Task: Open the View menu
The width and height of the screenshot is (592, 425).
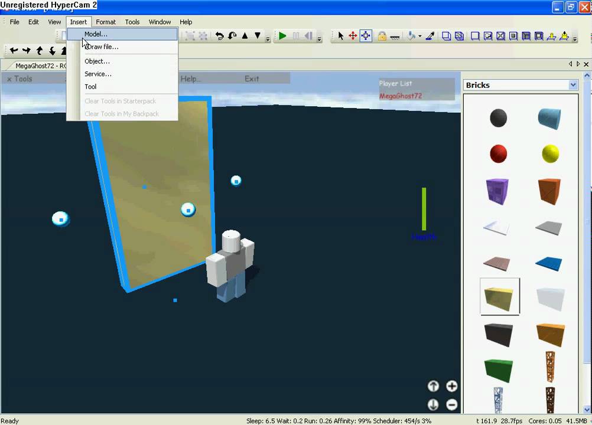Action: point(54,22)
